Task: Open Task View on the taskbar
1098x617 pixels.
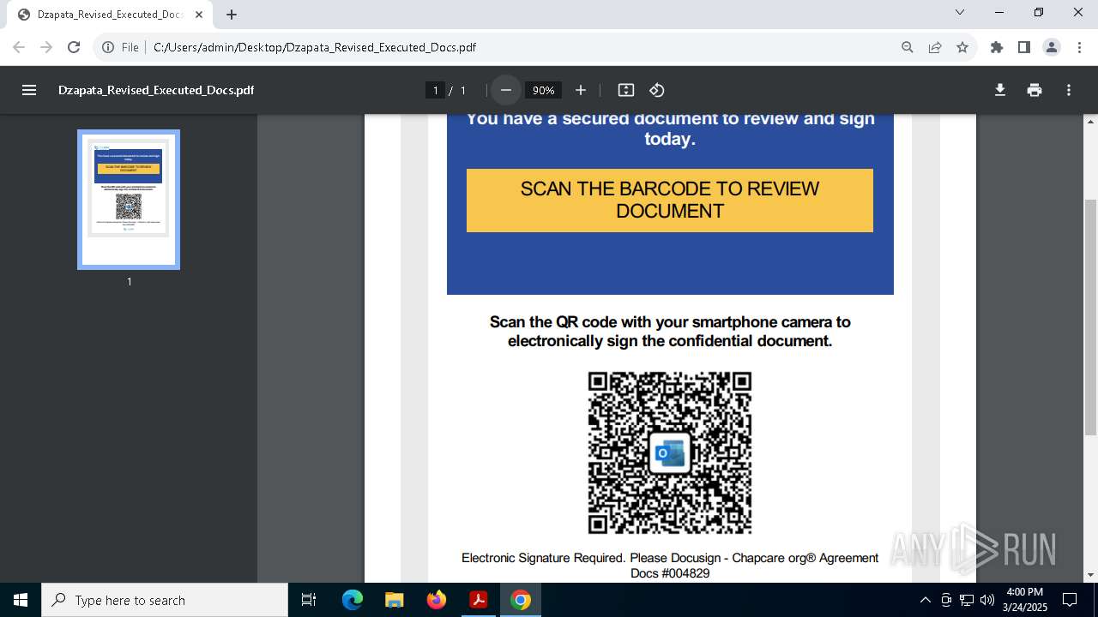Action: pos(309,600)
